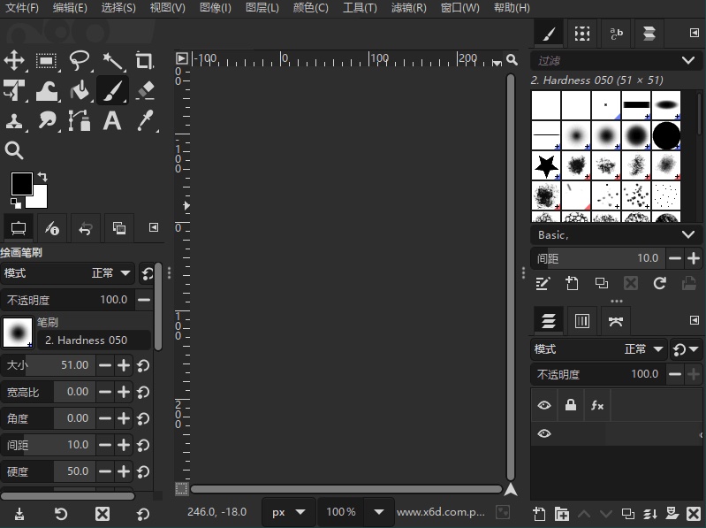Image resolution: width=706 pixels, height=528 pixels.
Task: Open the 模式 dropdown in tool options
Action: (112, 273)
